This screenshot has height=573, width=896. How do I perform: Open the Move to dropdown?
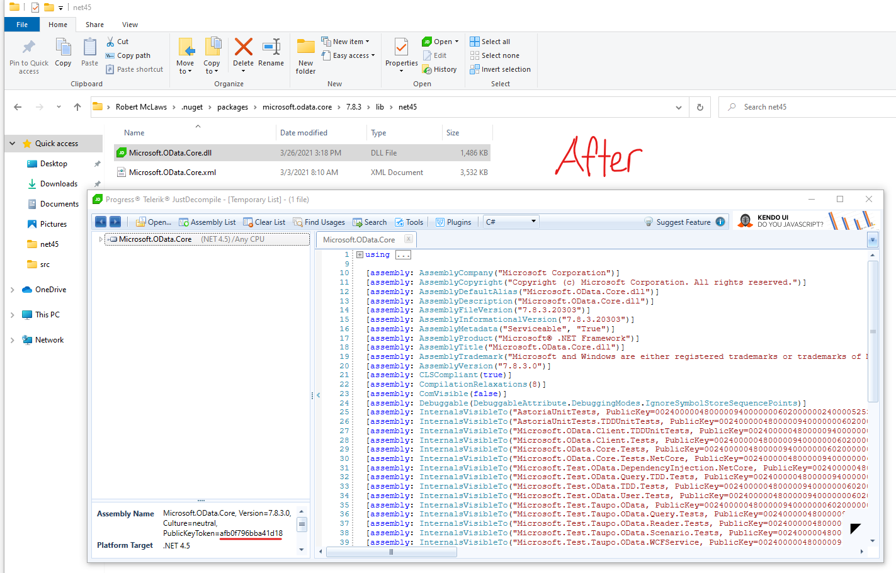(185, 55)
